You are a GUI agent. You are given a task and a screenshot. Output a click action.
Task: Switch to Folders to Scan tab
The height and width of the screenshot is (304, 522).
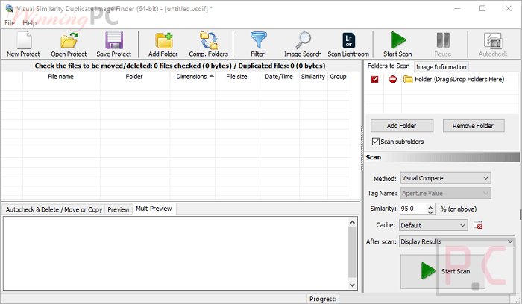389,66
